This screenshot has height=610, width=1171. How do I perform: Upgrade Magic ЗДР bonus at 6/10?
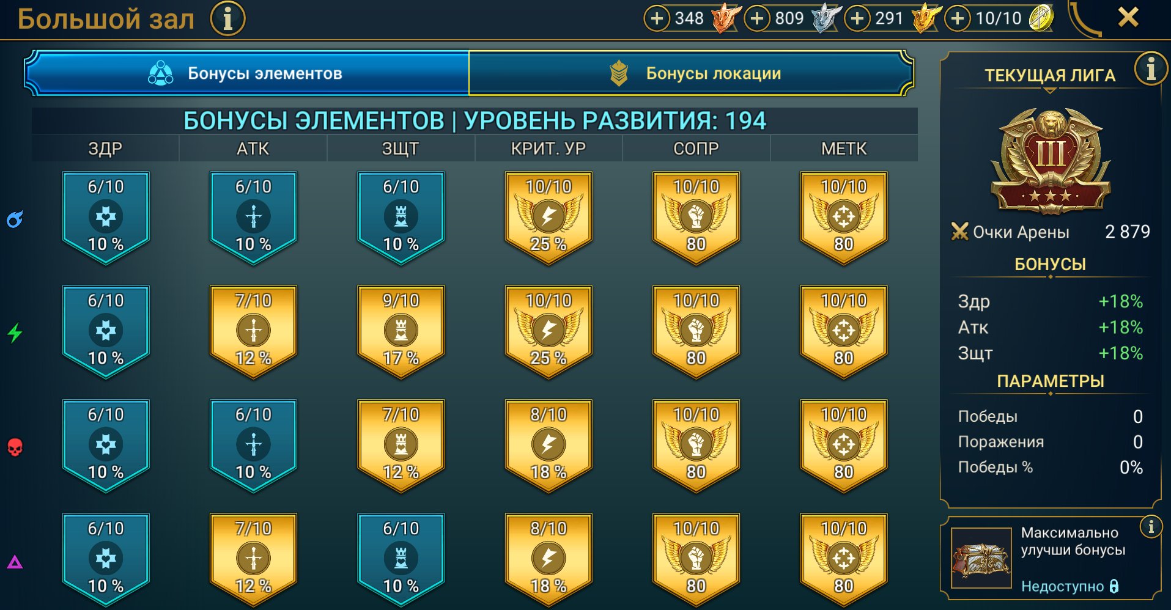pos(106,218)
